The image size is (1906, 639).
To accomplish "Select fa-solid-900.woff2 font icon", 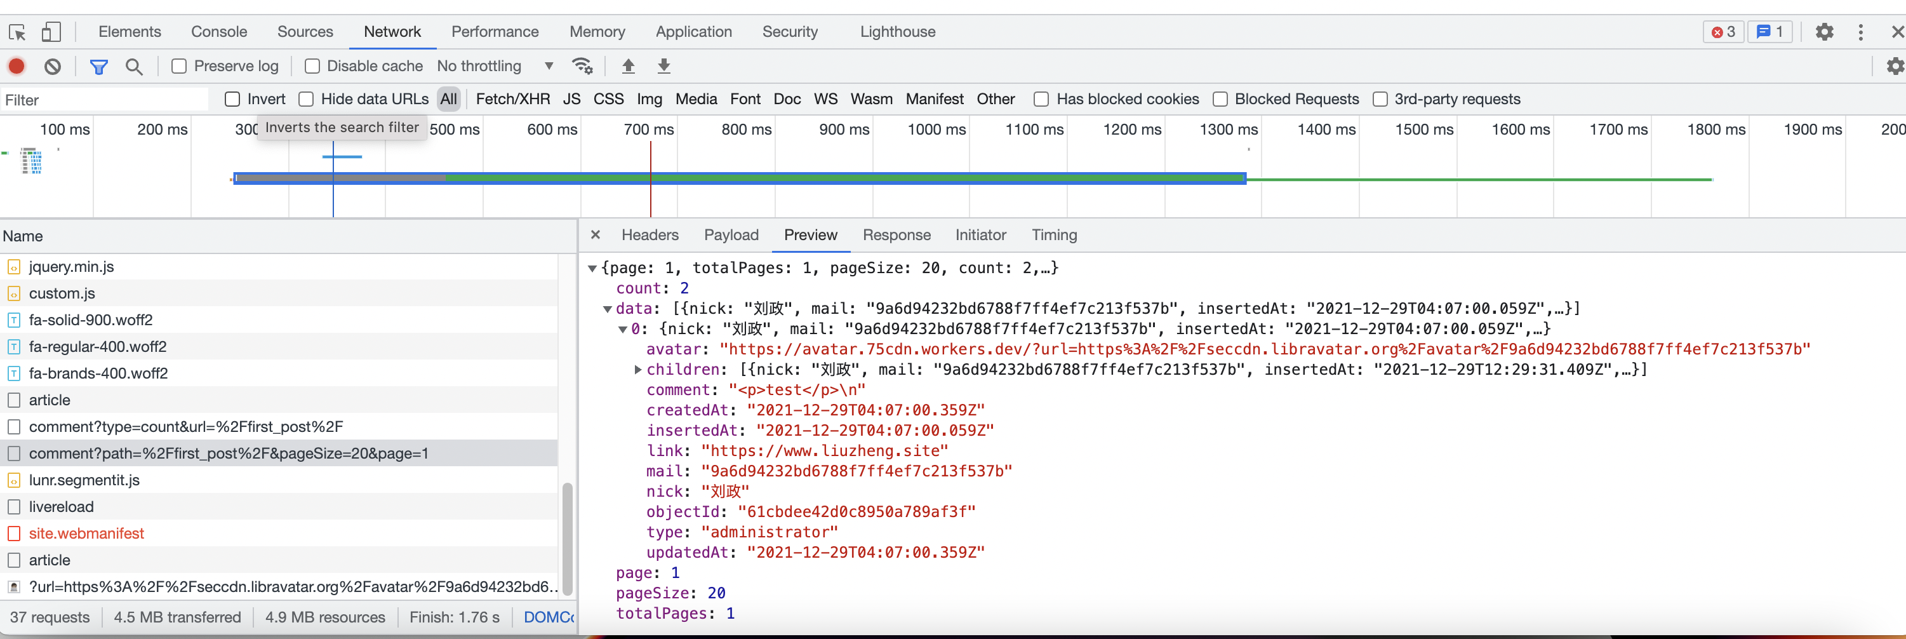I will click(14, 320).
